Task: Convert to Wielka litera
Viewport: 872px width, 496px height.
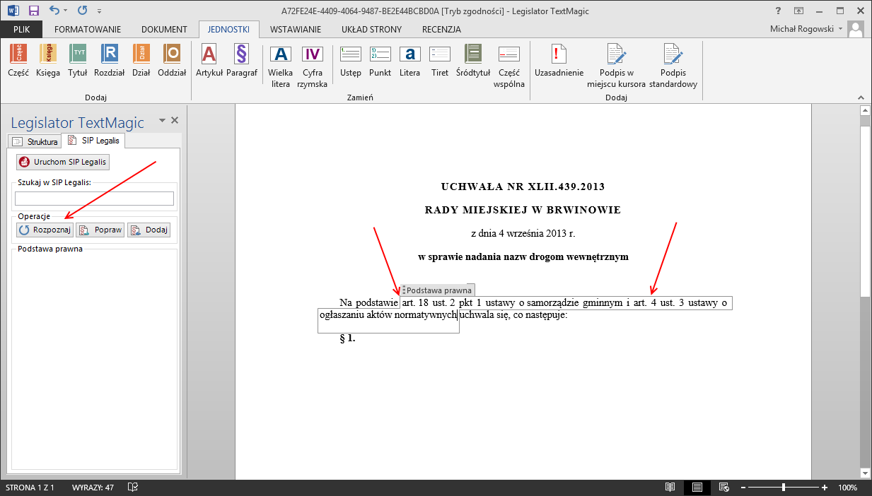Action: click(281, 65)
